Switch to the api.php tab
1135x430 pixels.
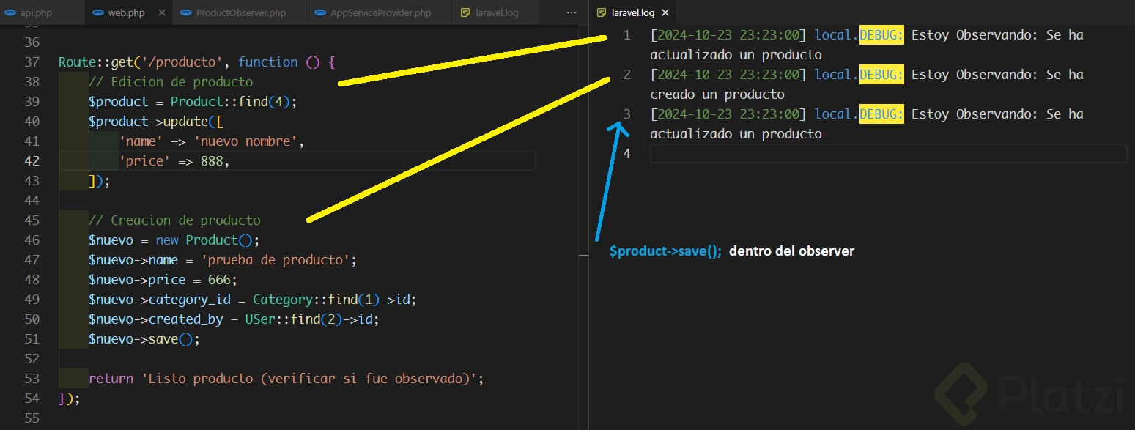(x=36, y=13)
